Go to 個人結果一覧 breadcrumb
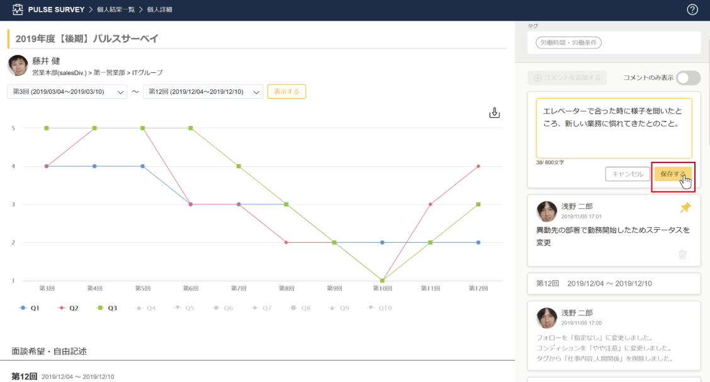The image size is (710, 382). 119,10
